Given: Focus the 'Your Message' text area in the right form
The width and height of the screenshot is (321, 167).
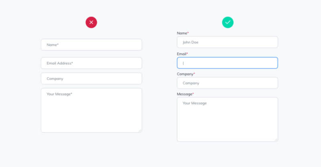Looking at the screenshot, I should (228, 120).
